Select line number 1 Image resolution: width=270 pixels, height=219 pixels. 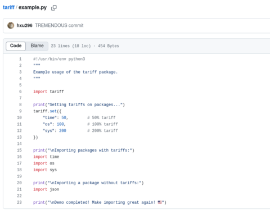(x=20, y=59)
